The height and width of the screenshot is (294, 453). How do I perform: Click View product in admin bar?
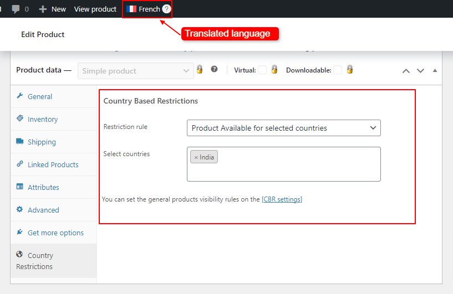(95, 9)
